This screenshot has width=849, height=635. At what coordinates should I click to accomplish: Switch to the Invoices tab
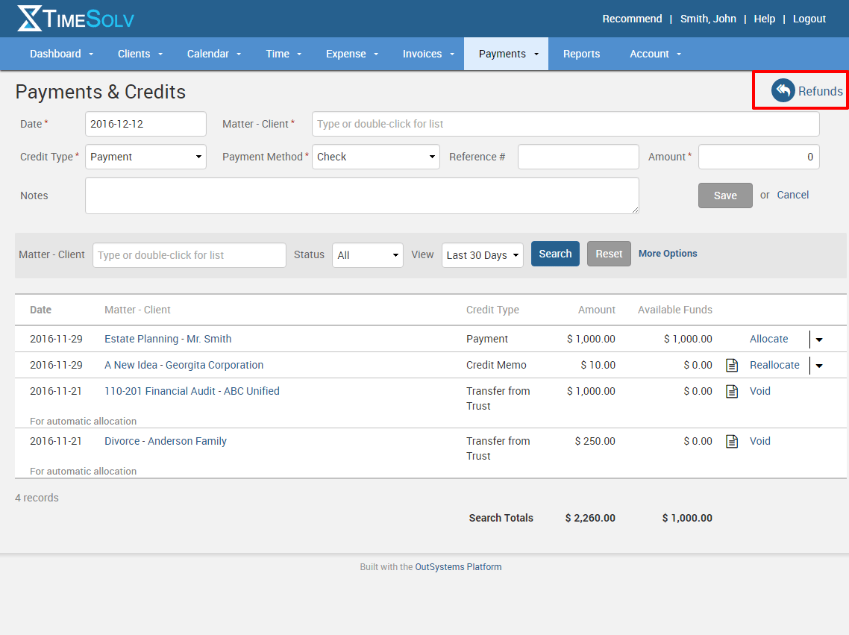(x=422, y=54)
